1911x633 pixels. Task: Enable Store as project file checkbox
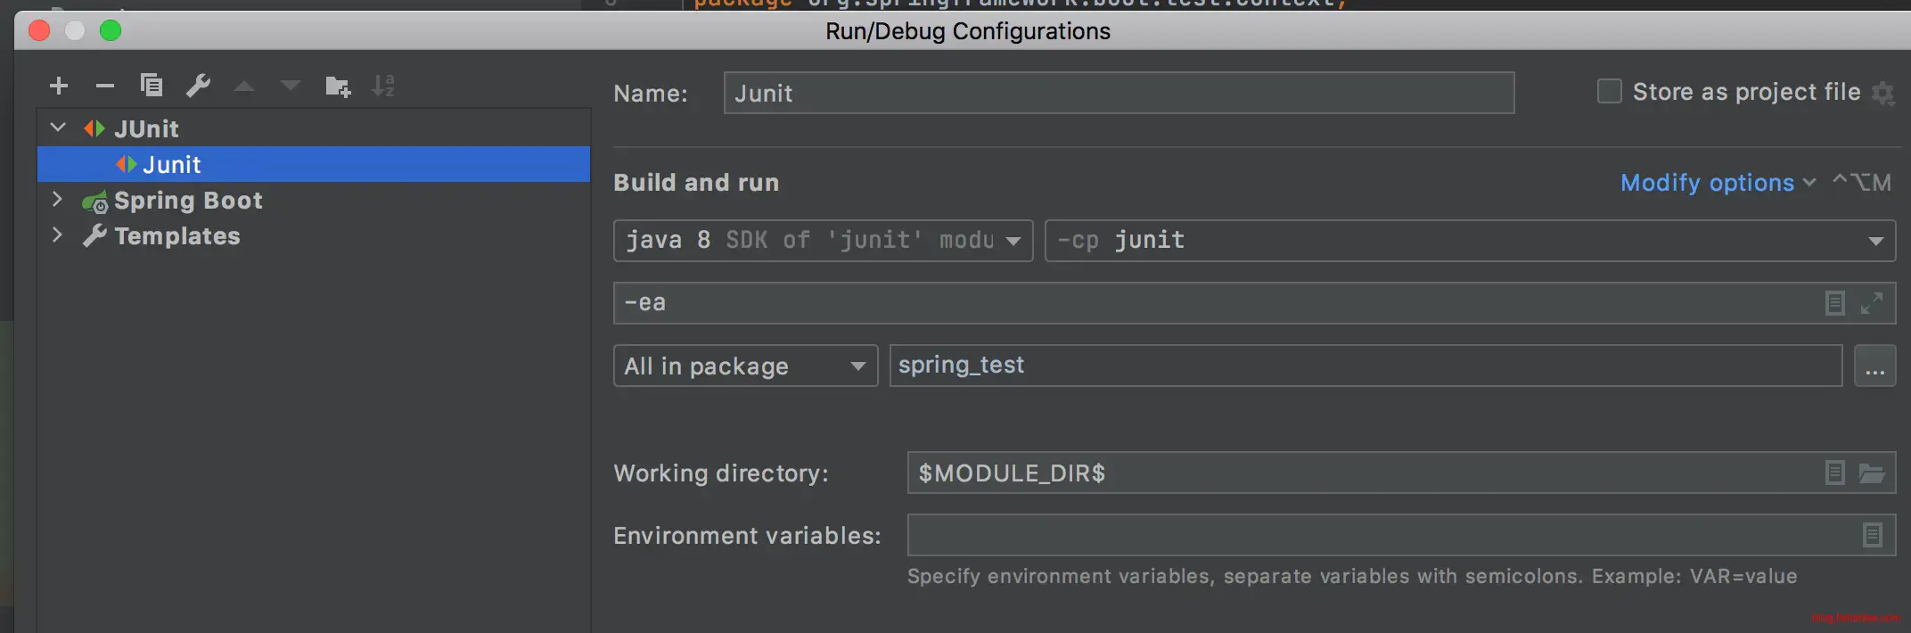(x=1609, y=92)
